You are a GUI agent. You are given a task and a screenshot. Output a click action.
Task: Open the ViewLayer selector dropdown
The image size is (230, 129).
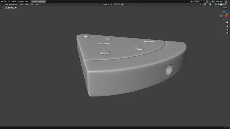point(213,1)
